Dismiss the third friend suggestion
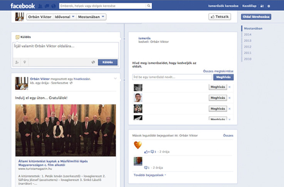Image resolution: width=284 pixels, height=187 pixels. tap(230, 109)
